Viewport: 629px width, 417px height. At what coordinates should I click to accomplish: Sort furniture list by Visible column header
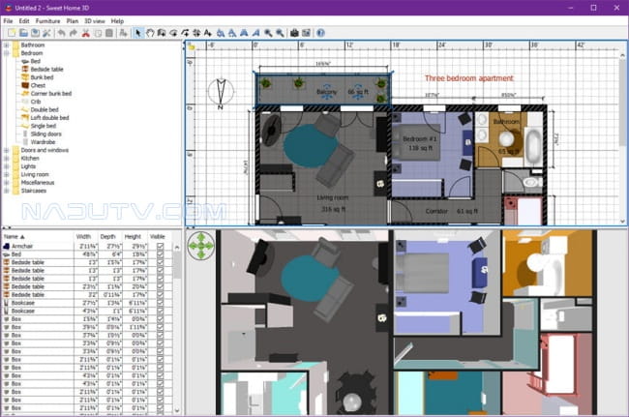[160, 237]
